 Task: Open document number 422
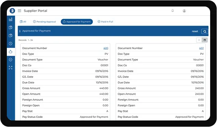coord(201,48)
